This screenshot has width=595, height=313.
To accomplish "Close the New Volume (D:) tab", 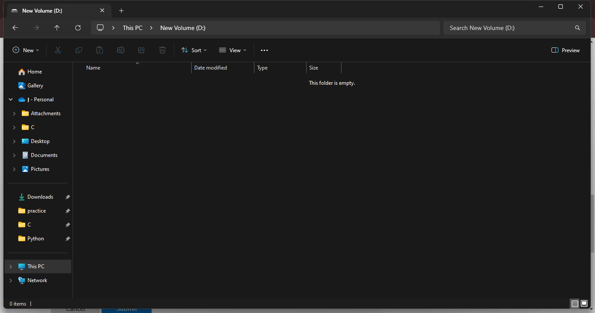I will (102, 11).
